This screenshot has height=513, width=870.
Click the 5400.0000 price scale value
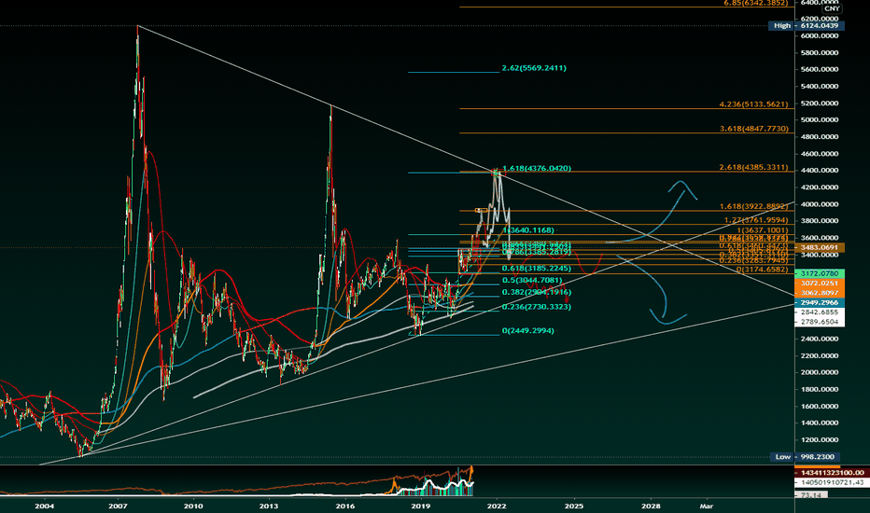click(x=819, y=87)
